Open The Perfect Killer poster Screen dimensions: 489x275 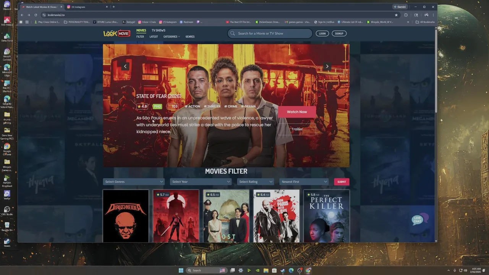click(x=327, y=216)
